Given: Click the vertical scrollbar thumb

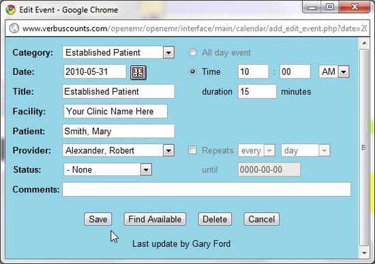Looking at the screenshot, I should 364,148.
